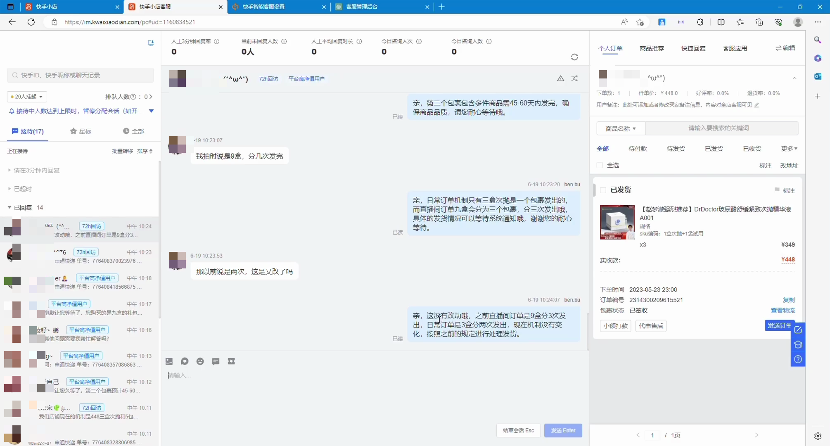Click the quick reply message icon
The height and width of the screenshot is (446, 830).
[x=216, y=361]
